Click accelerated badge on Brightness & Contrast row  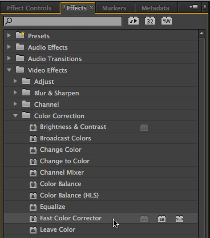pos(144,127)
